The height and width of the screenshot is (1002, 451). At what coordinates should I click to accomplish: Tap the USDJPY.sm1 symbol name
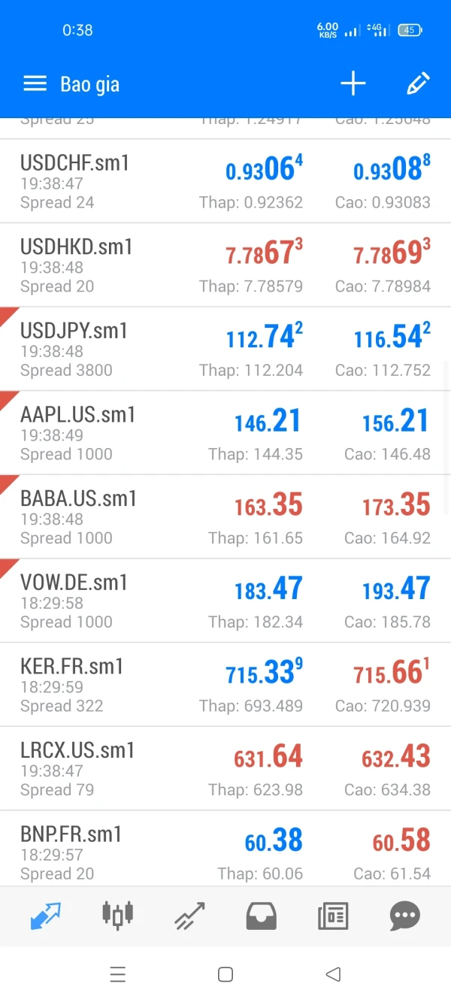coord(74,331)
